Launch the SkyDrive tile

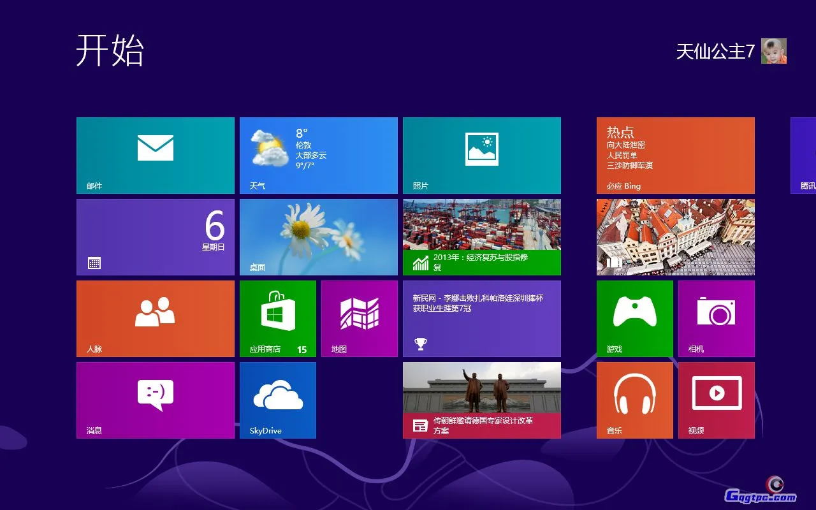277,400
